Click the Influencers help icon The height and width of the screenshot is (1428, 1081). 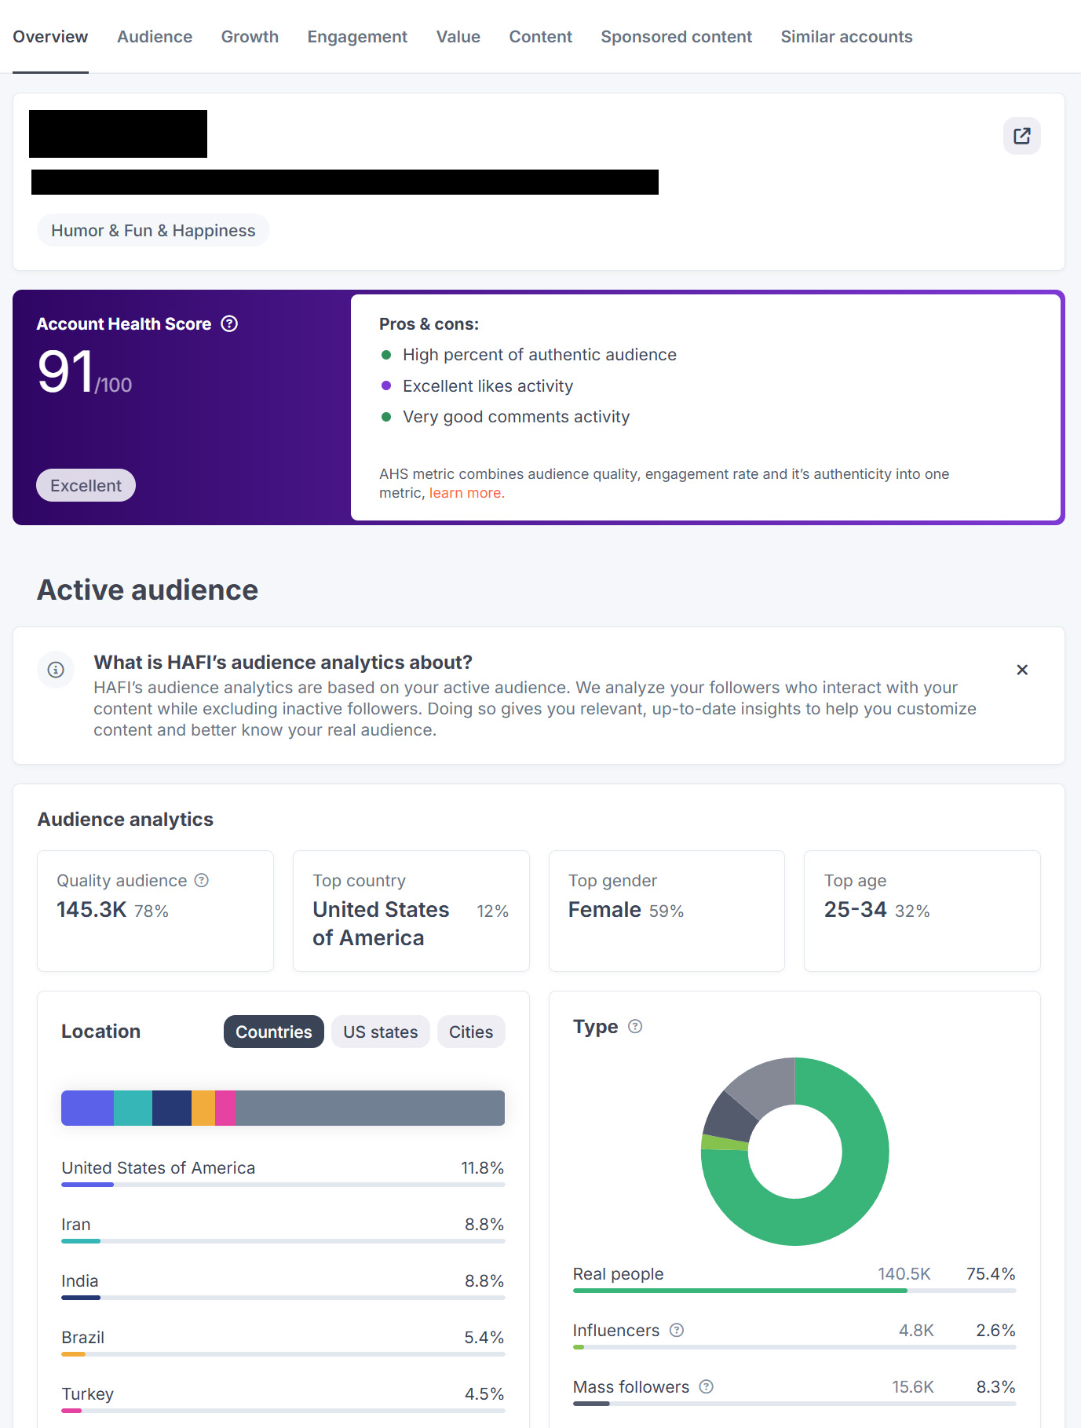677,1330
